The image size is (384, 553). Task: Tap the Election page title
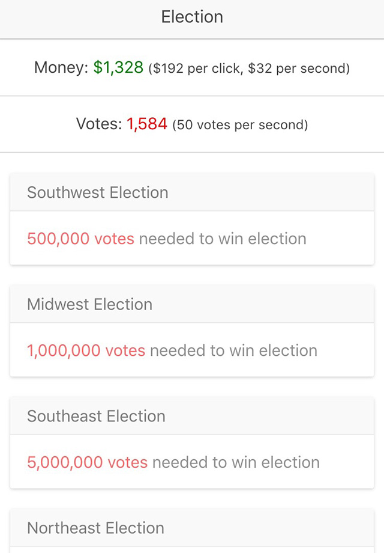pyautogui.click(x=192, y=17)
